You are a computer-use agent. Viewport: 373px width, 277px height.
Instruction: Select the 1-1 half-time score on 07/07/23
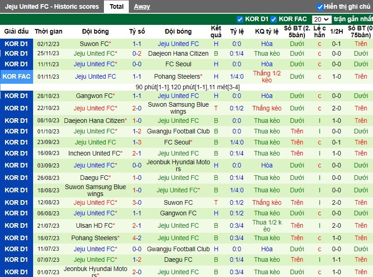pyautogui.click(x=336, y=260)
